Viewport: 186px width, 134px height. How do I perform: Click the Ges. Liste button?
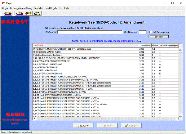tap(83, 126)
